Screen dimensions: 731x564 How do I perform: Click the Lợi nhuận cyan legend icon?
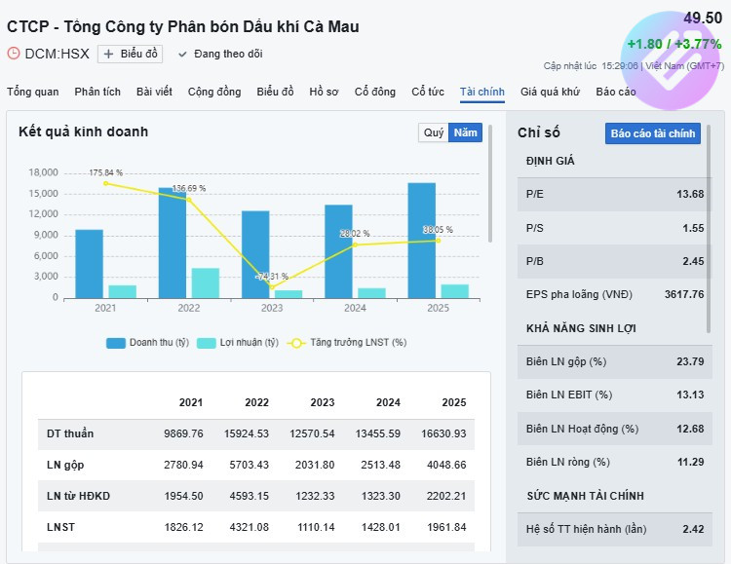coord(207,343)
